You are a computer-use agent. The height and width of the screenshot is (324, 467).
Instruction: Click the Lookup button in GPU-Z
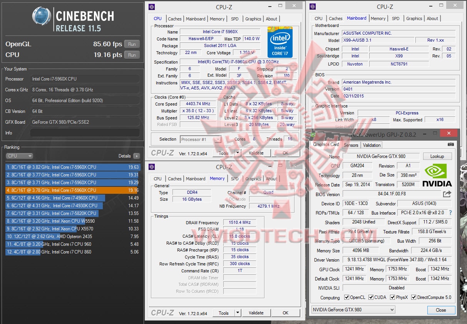pyautogui.click(x=437, y=156)
